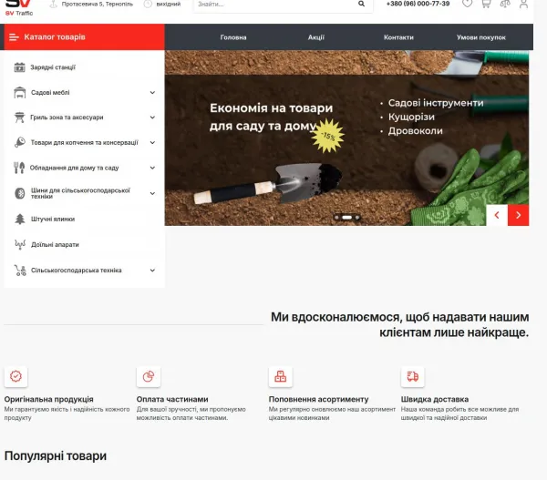This screenshot has width=547, height=480.
Task: Go to the next banner slide
Action: click(519, 215)
